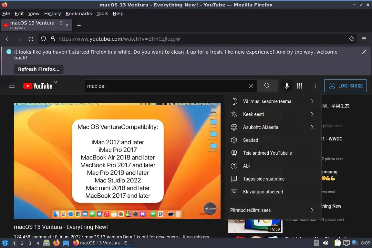Viewport: 372px width, 248px height.
Task: Go back with Firefox back arrow
Action: (x=8, y=39)
